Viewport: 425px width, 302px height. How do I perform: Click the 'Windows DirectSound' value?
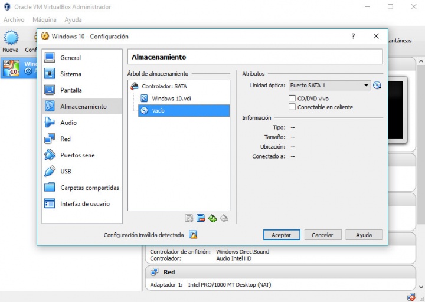click(x=243, y=252)
